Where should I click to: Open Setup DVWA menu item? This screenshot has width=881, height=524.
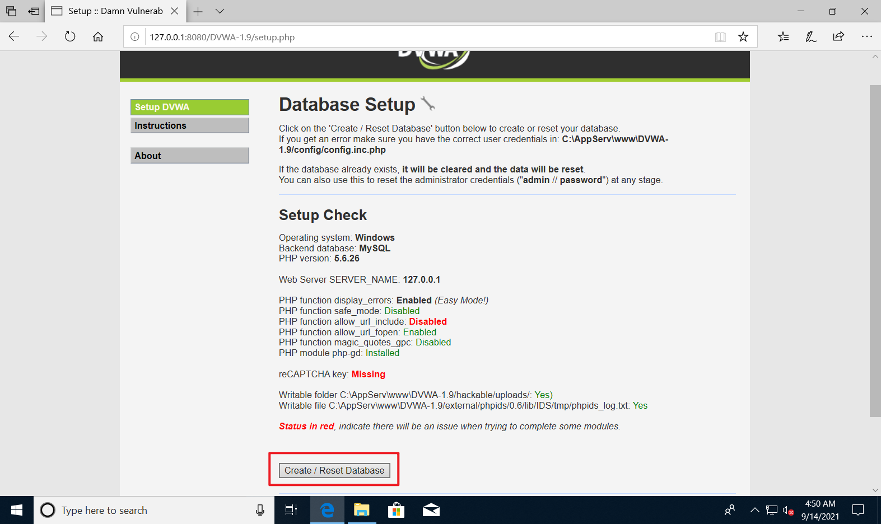pyautogui.click(x=190, y=107)
